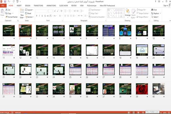Open the Align Text dropdown
The height and width of the screenshot is (114, 171).
click(x=93, y=13)
